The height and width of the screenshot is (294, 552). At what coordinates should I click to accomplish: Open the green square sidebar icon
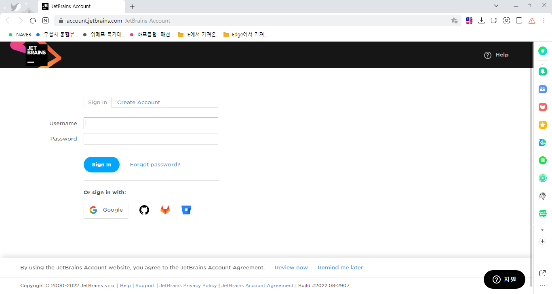(x=543, y=160)
